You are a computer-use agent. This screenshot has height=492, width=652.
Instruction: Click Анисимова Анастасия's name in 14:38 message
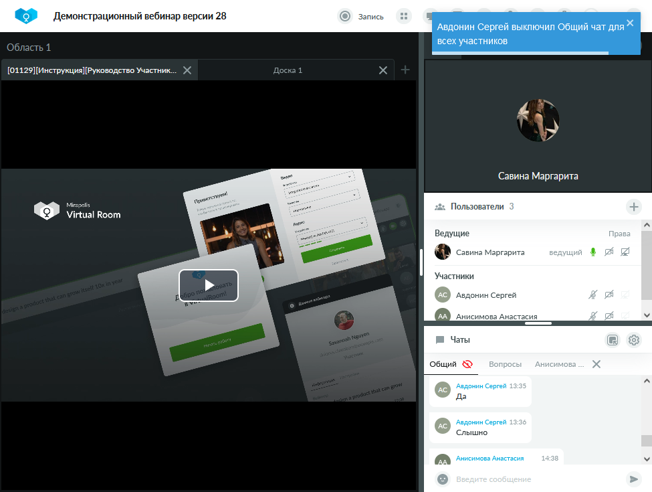pos(490,459)
